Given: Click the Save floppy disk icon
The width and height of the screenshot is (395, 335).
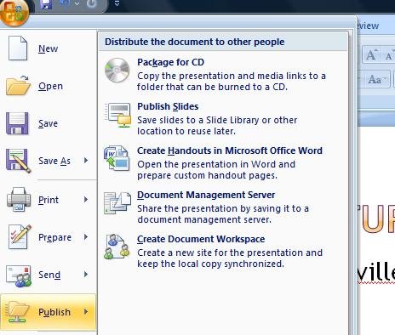Looking at the screenshot, I should click(17, 123).
